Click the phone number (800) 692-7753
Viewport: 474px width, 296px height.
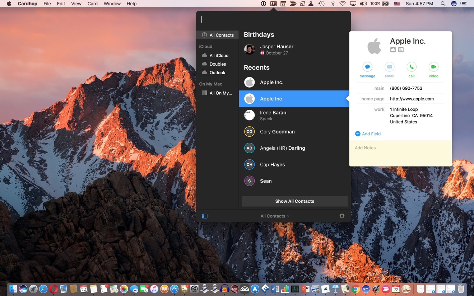pyautogui.click(x=406, y=88)
